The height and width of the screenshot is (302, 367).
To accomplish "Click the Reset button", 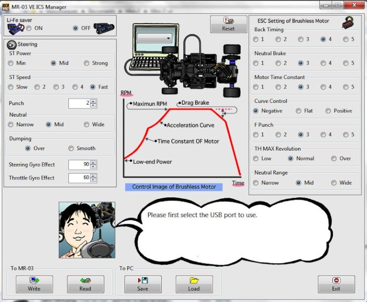I will tap(228, 24).
